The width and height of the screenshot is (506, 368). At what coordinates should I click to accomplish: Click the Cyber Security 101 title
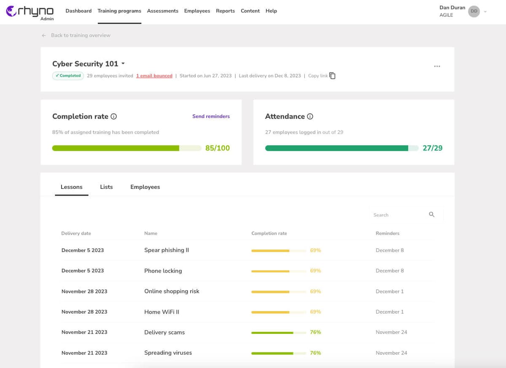pyautogui.click(x=85, y=64)
